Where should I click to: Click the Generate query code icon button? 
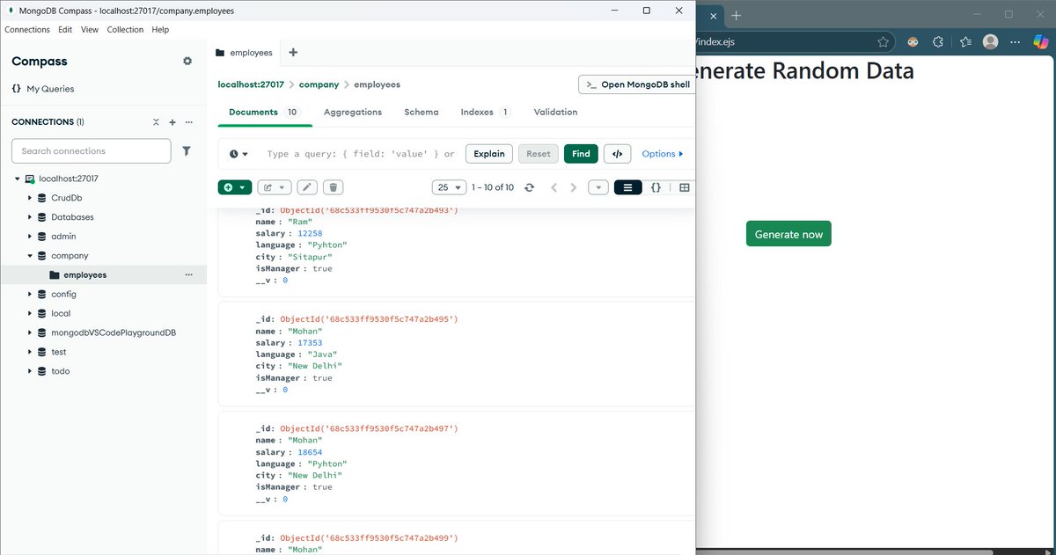click(617, 154)
